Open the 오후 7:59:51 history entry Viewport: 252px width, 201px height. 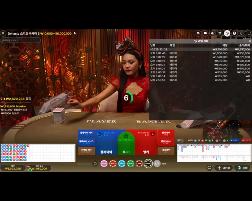[200, 80]
